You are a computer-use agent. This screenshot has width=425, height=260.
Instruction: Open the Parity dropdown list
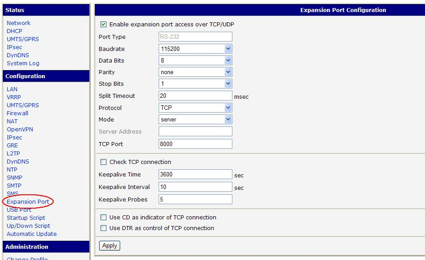pos(195,72)
